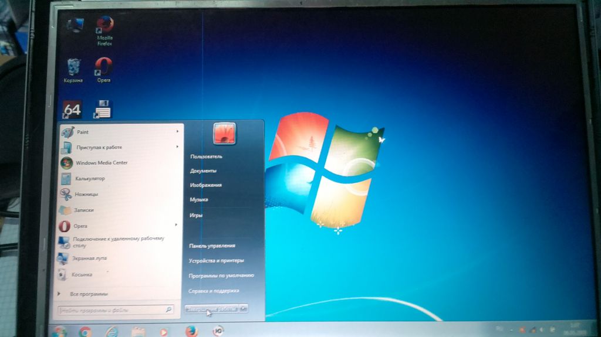Open Записки sticky notes
This screenshot has width=601, height=337.
[x=120, y=210]
